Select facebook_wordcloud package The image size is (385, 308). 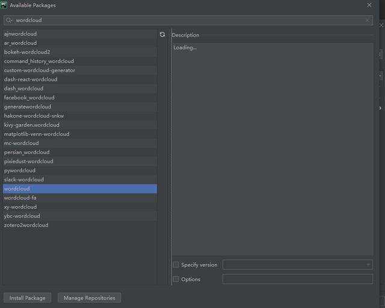80,98
